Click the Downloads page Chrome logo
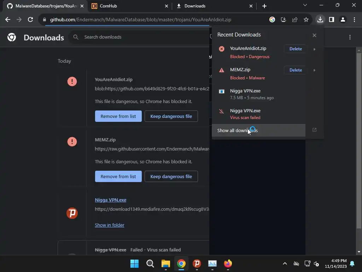The width and height of the screenshot is (362, 272). 12,37
